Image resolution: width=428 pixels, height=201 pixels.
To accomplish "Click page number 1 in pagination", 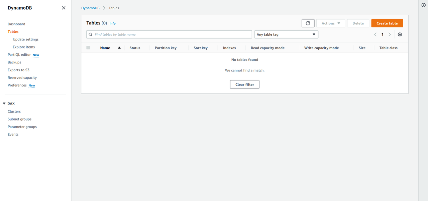I will coord(383,34).
